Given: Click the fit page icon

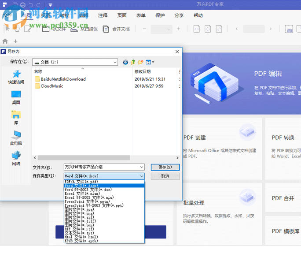Looking at the screenshot, I should [208, 29].
